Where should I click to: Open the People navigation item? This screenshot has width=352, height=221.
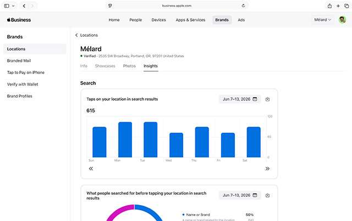tap(136, 20)
